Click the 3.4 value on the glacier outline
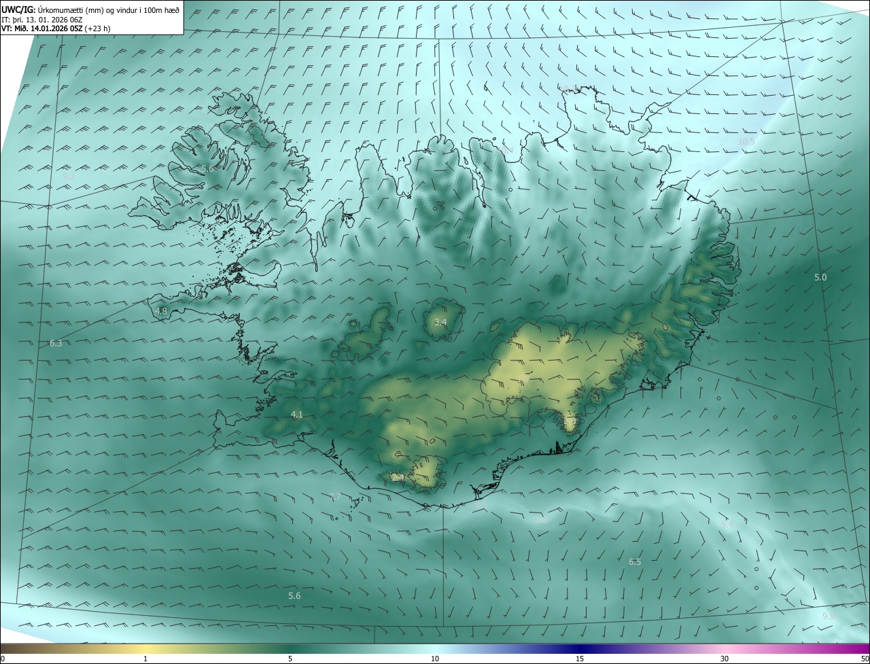This screenshot has width=870, height=664. click(x=440, y=322)
